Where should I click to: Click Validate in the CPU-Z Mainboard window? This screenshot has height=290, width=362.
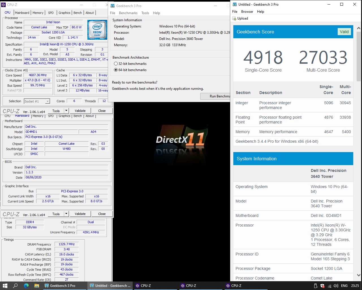coord(80,214)
